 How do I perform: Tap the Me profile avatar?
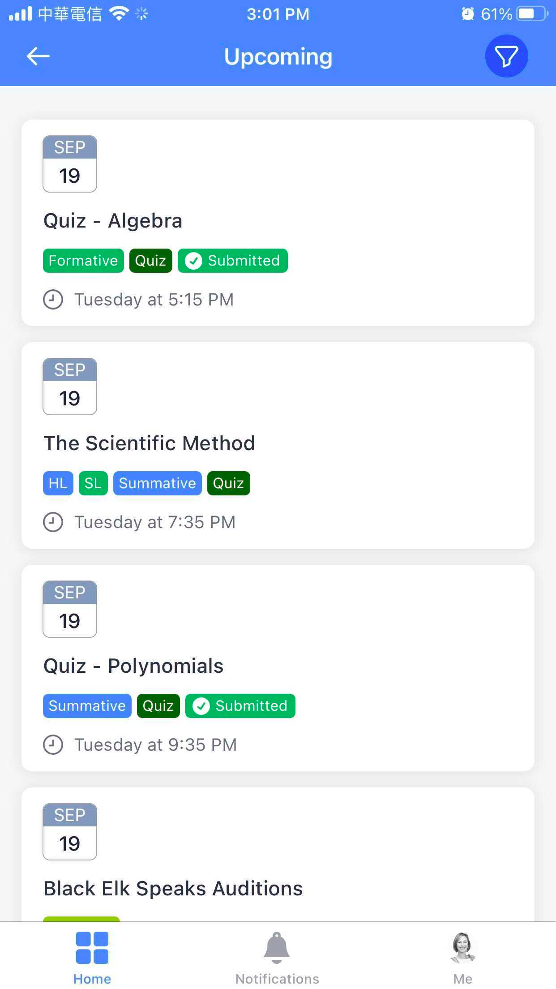[x=463, y=947]
